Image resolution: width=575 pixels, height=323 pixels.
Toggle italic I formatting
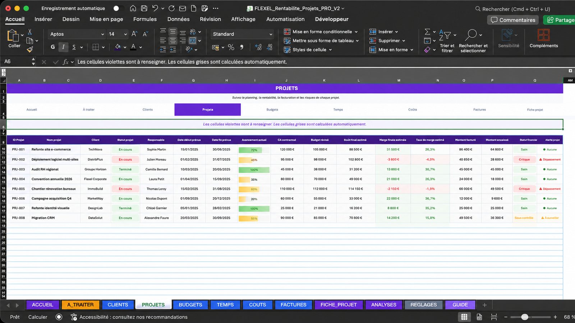[63, 47]
